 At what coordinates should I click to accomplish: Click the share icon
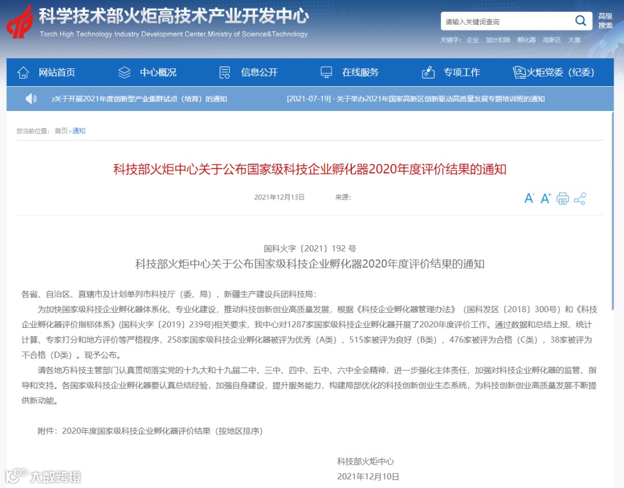580,198
